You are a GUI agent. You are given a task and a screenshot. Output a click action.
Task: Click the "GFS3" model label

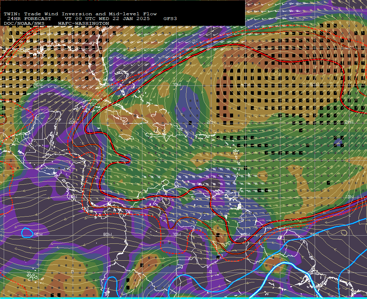tap(170, 19)
